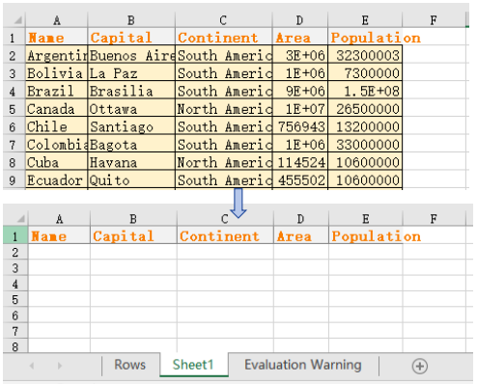Open the Evaluation Warning sheet tab
Viewport: 477px width, 384px height.
point(303,365)
